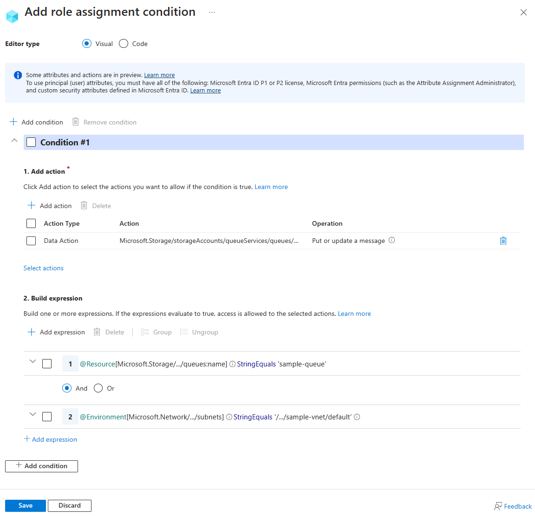Click the plus icon for Add action
Screen dimensions: 535x516
pyautogui.click(x=32, y=205)
